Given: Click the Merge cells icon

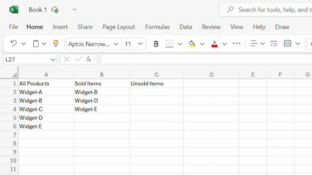Looking at the screenshot, I should pyautogui.click(x=288, y=43).
